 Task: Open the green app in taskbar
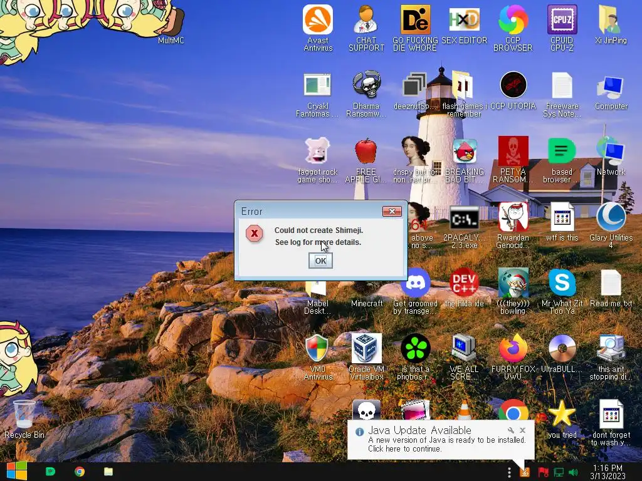coord(50,472)
